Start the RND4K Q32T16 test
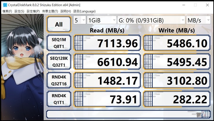 point(59,80)
